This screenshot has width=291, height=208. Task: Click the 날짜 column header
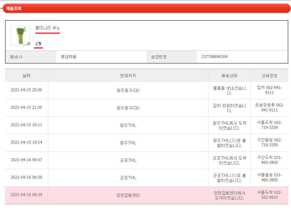pos(26,75)
